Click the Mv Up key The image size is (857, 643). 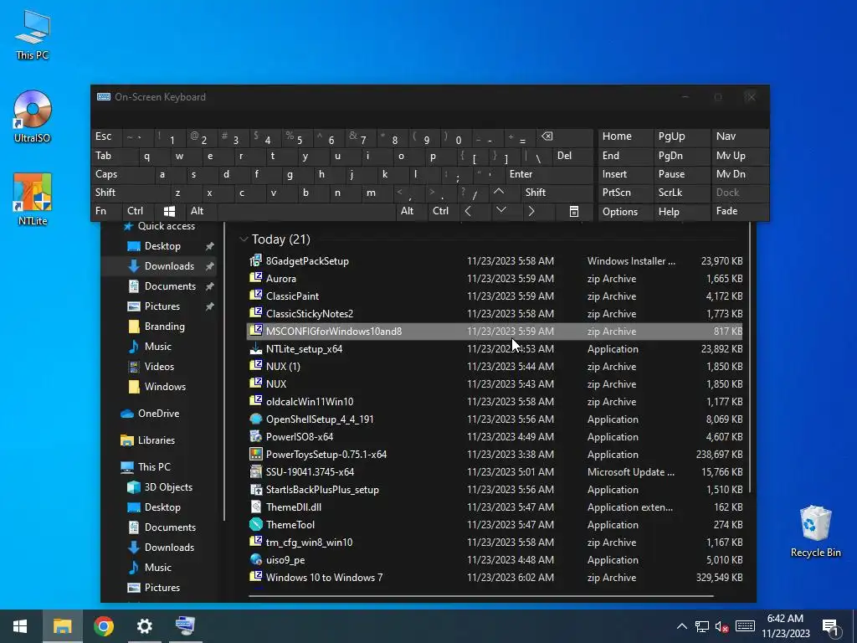pyautogui.click(x=740, y=156)
